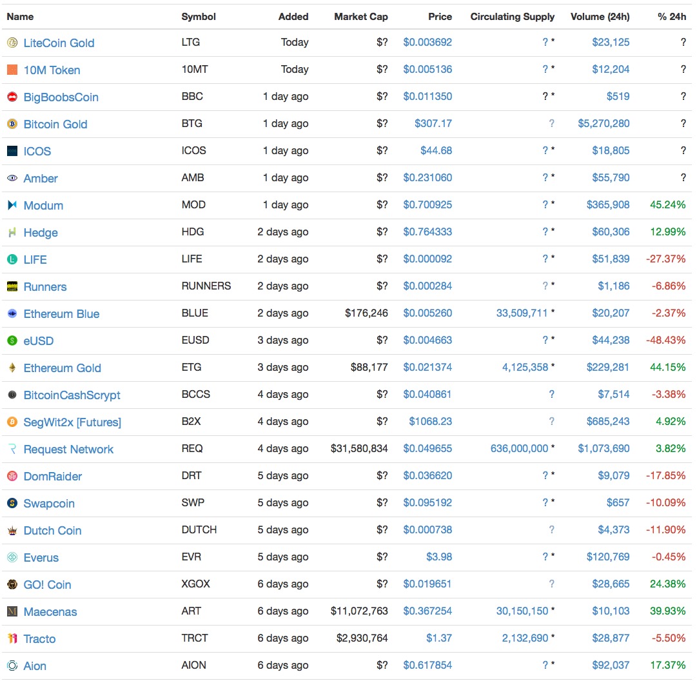Click the teal LIFE icon
This screenshot has height=681, width=697.
point(12,260)
